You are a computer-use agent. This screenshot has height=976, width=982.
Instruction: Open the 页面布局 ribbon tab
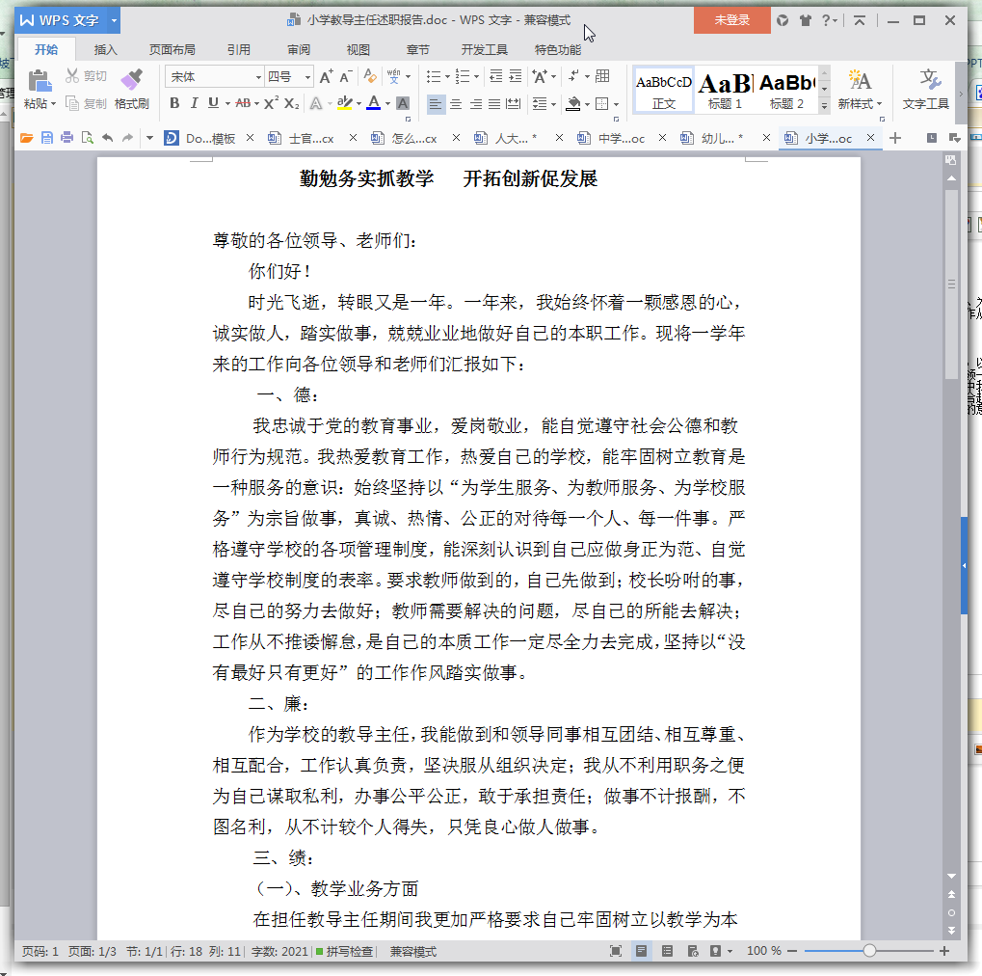[172, 50]
